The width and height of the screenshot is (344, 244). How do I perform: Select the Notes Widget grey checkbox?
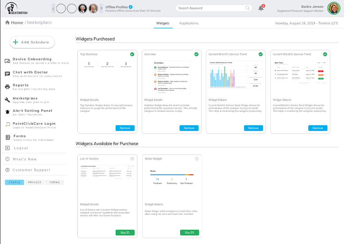(197, 159)
